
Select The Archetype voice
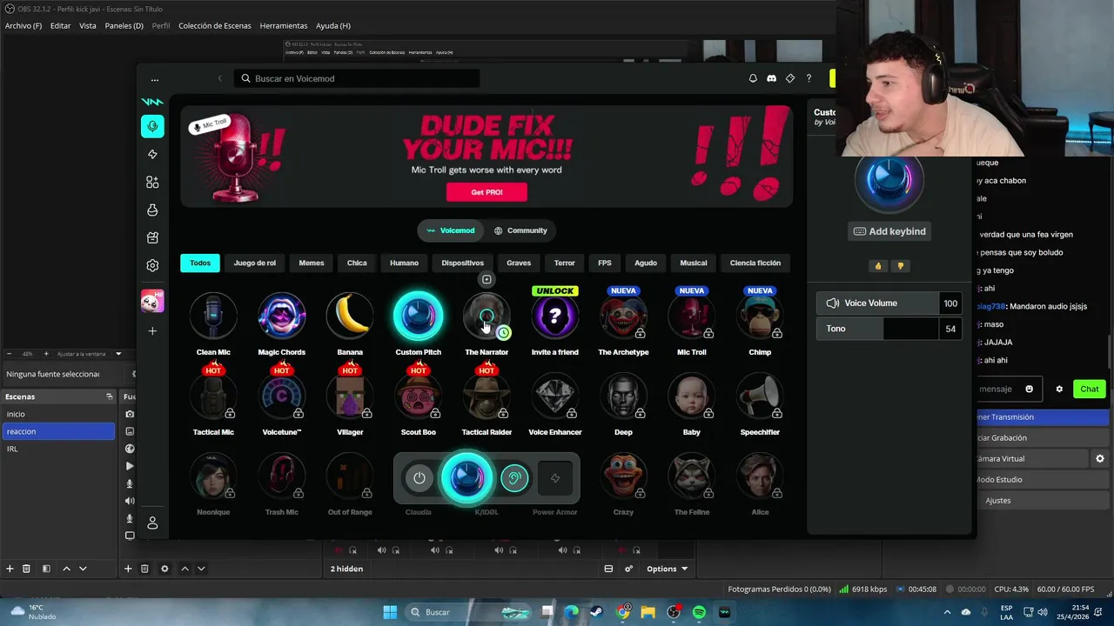(623, 316)
